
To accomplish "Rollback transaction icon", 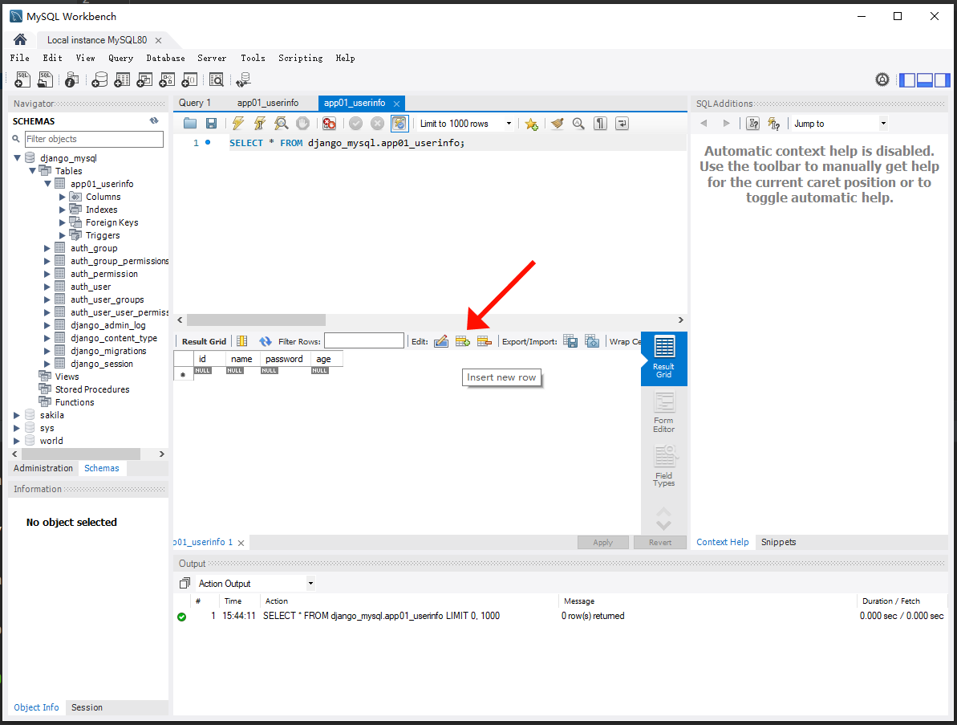I will [378, 124].
